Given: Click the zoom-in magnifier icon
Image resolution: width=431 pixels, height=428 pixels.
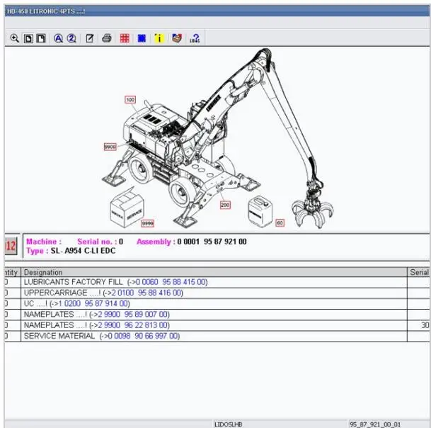Looking at the screenshot, I should pos(14,38).
